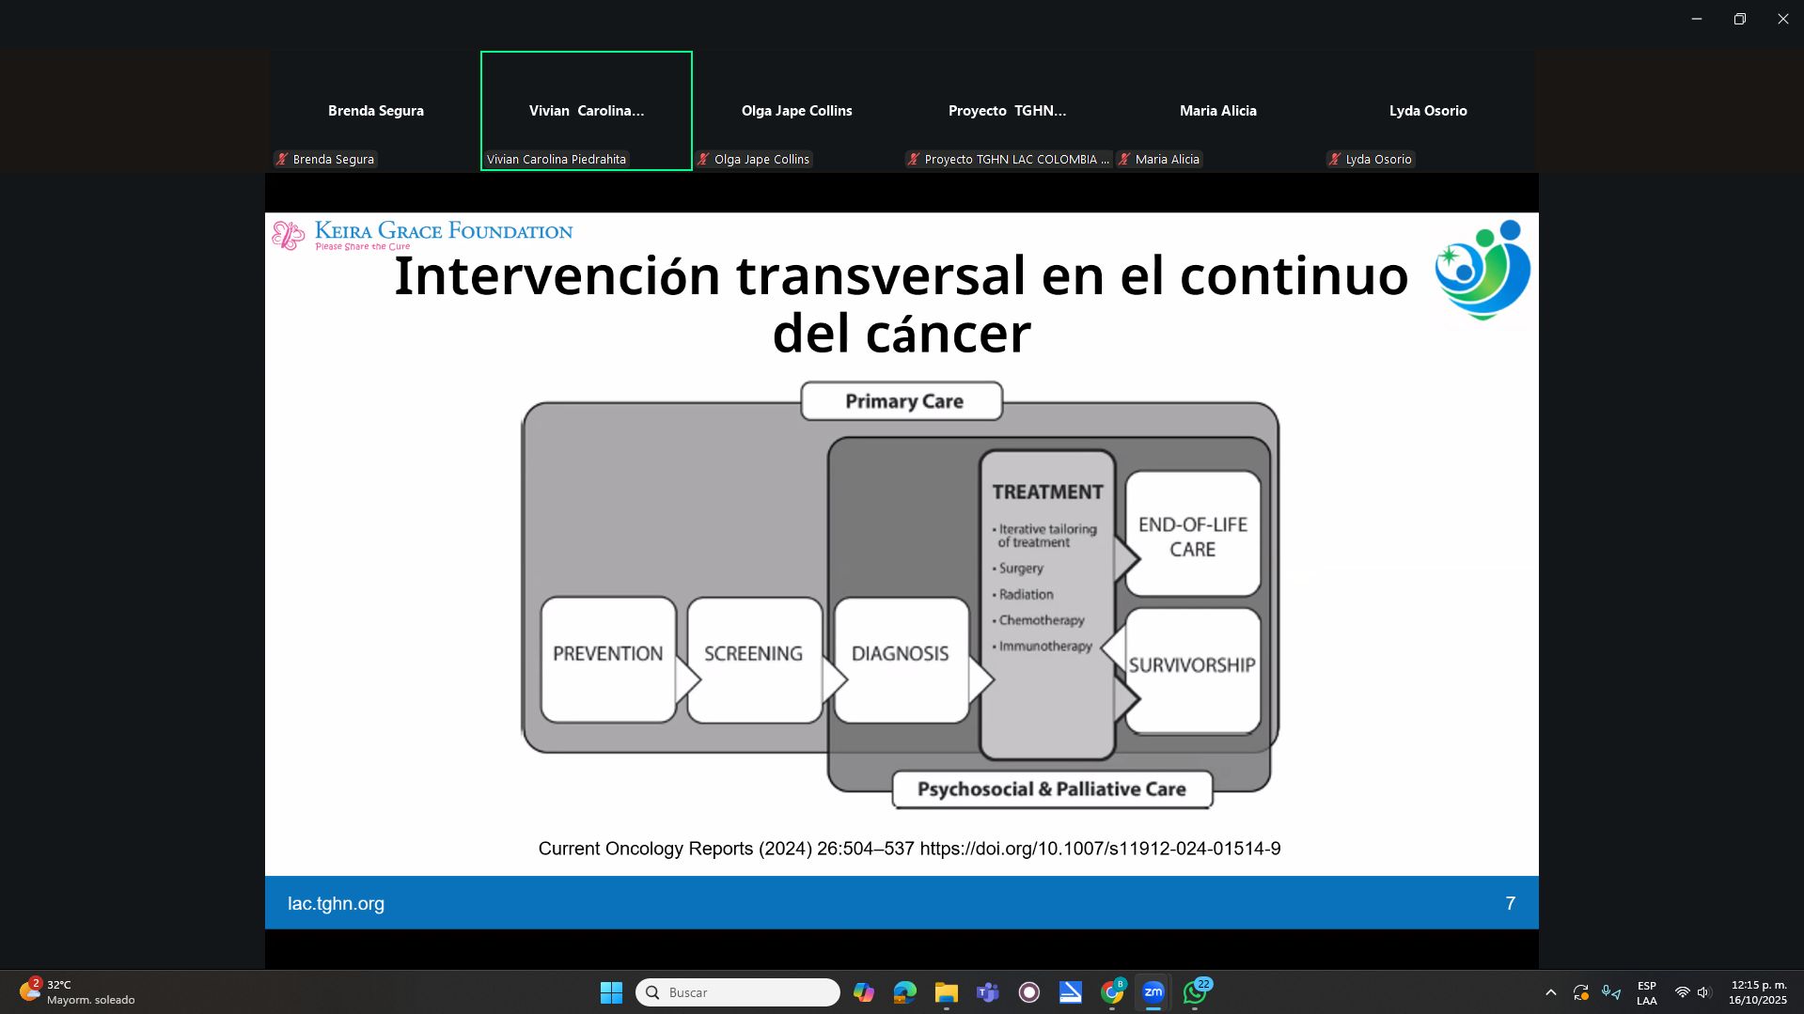Open File Explorer from the taskbar
Screen dimensions: 1804x1014
click(946, 992)
